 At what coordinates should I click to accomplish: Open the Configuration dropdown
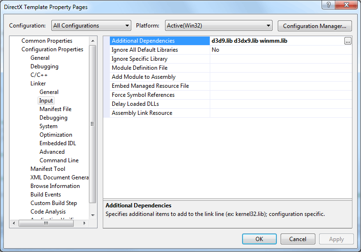point(91,26)
